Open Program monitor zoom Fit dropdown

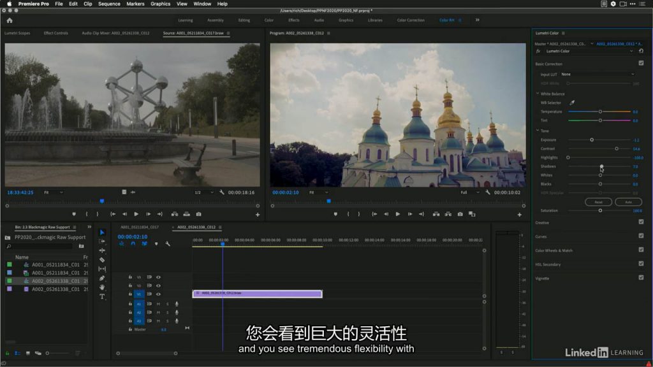(319, 192)
